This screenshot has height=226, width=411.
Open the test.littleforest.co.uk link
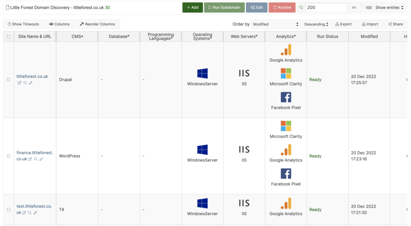(34, 209)
